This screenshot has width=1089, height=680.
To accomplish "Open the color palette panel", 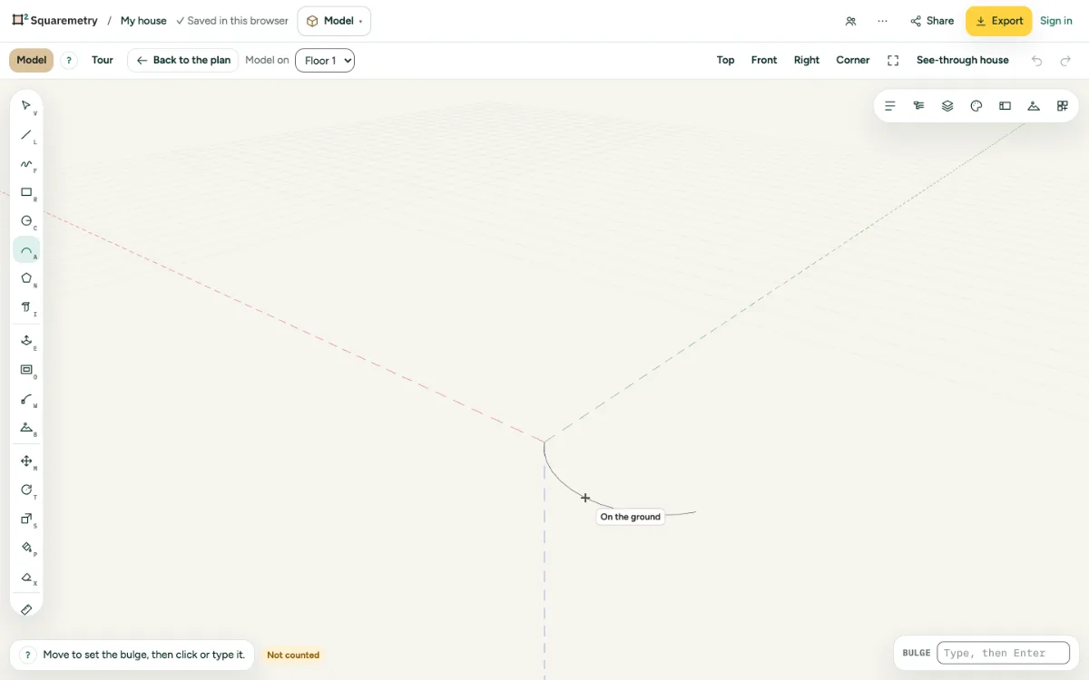I will point(976,106).
